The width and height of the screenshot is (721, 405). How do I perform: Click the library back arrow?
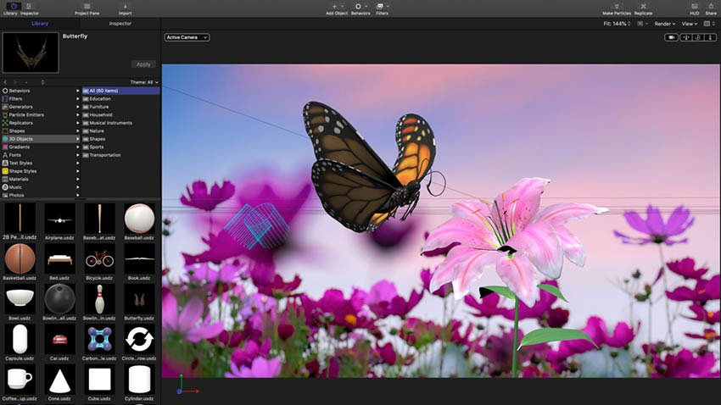tap(6, 82)
